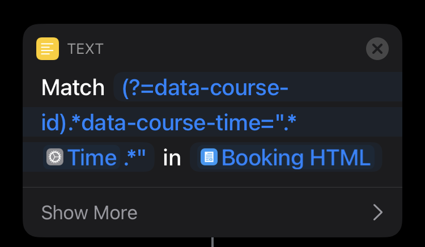Image resolution: width=425 pixels, height=247 pixels.
Task: Click the connector line below the card
Action: coord(212,242)
